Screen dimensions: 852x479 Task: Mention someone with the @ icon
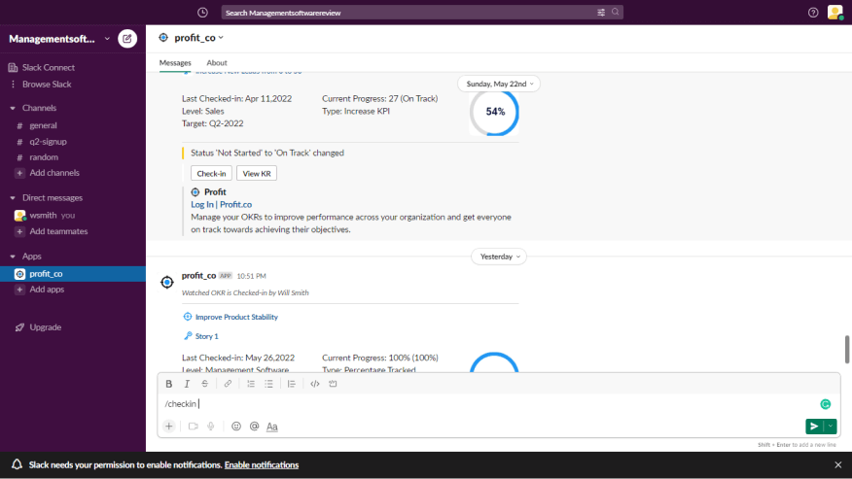[254, 427]
